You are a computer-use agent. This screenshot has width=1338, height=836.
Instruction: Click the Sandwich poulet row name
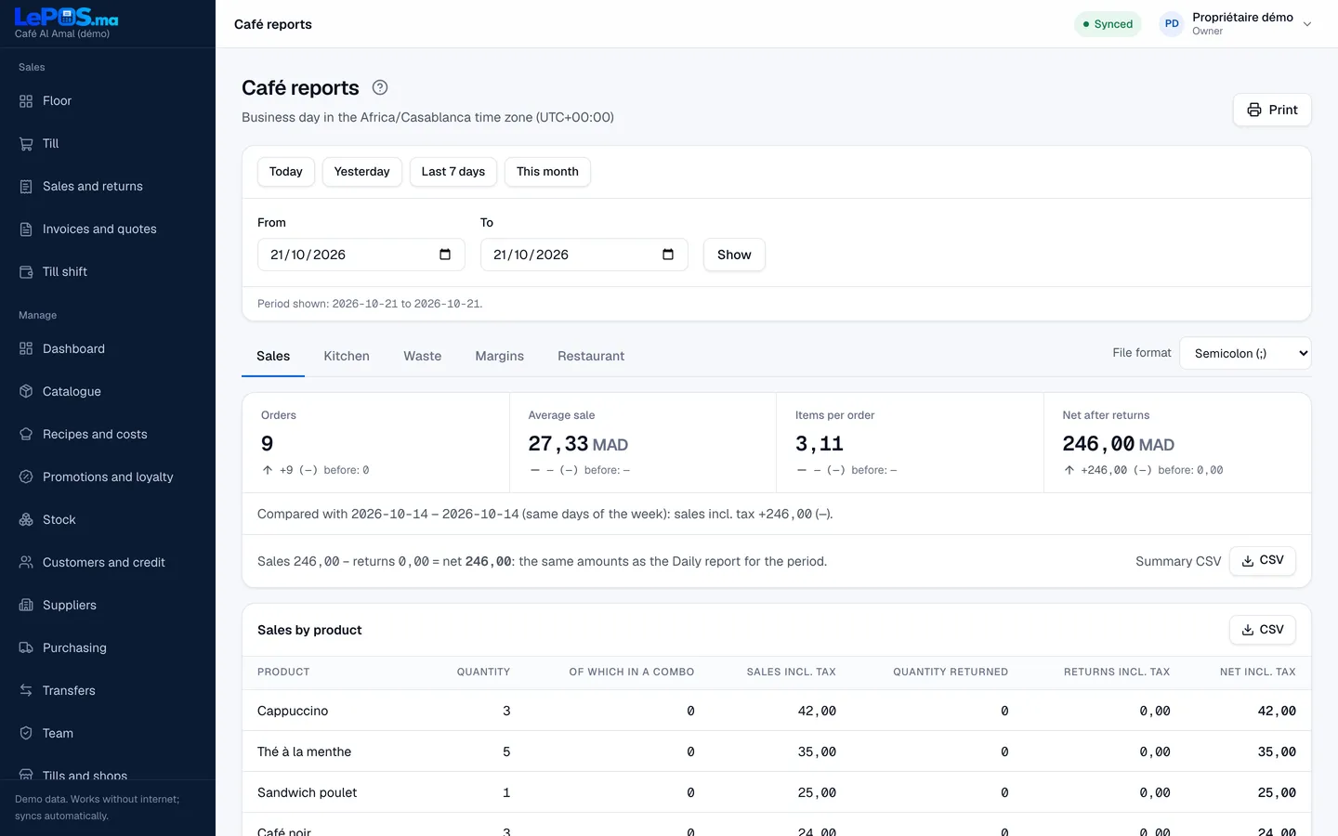(308, 793)
